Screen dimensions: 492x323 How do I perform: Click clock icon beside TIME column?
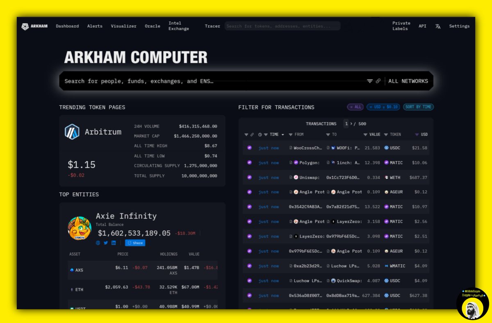(260, 135)
